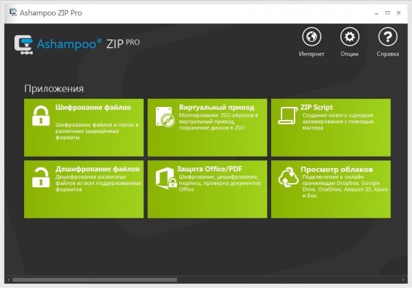The width and height of the screenshot is (412, 288).
Task: Click the Office/PDF protection shield icon
Action: click(165, 178)
